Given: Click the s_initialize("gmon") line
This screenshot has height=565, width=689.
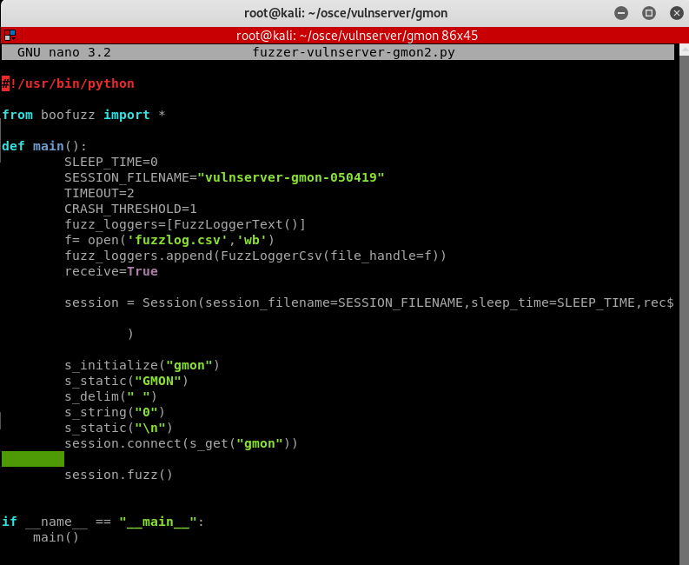Looking at the screenshot, I should [x=142, y=365].
